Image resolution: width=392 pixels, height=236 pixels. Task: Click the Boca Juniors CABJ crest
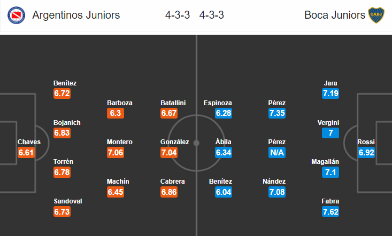pos(376,15)
